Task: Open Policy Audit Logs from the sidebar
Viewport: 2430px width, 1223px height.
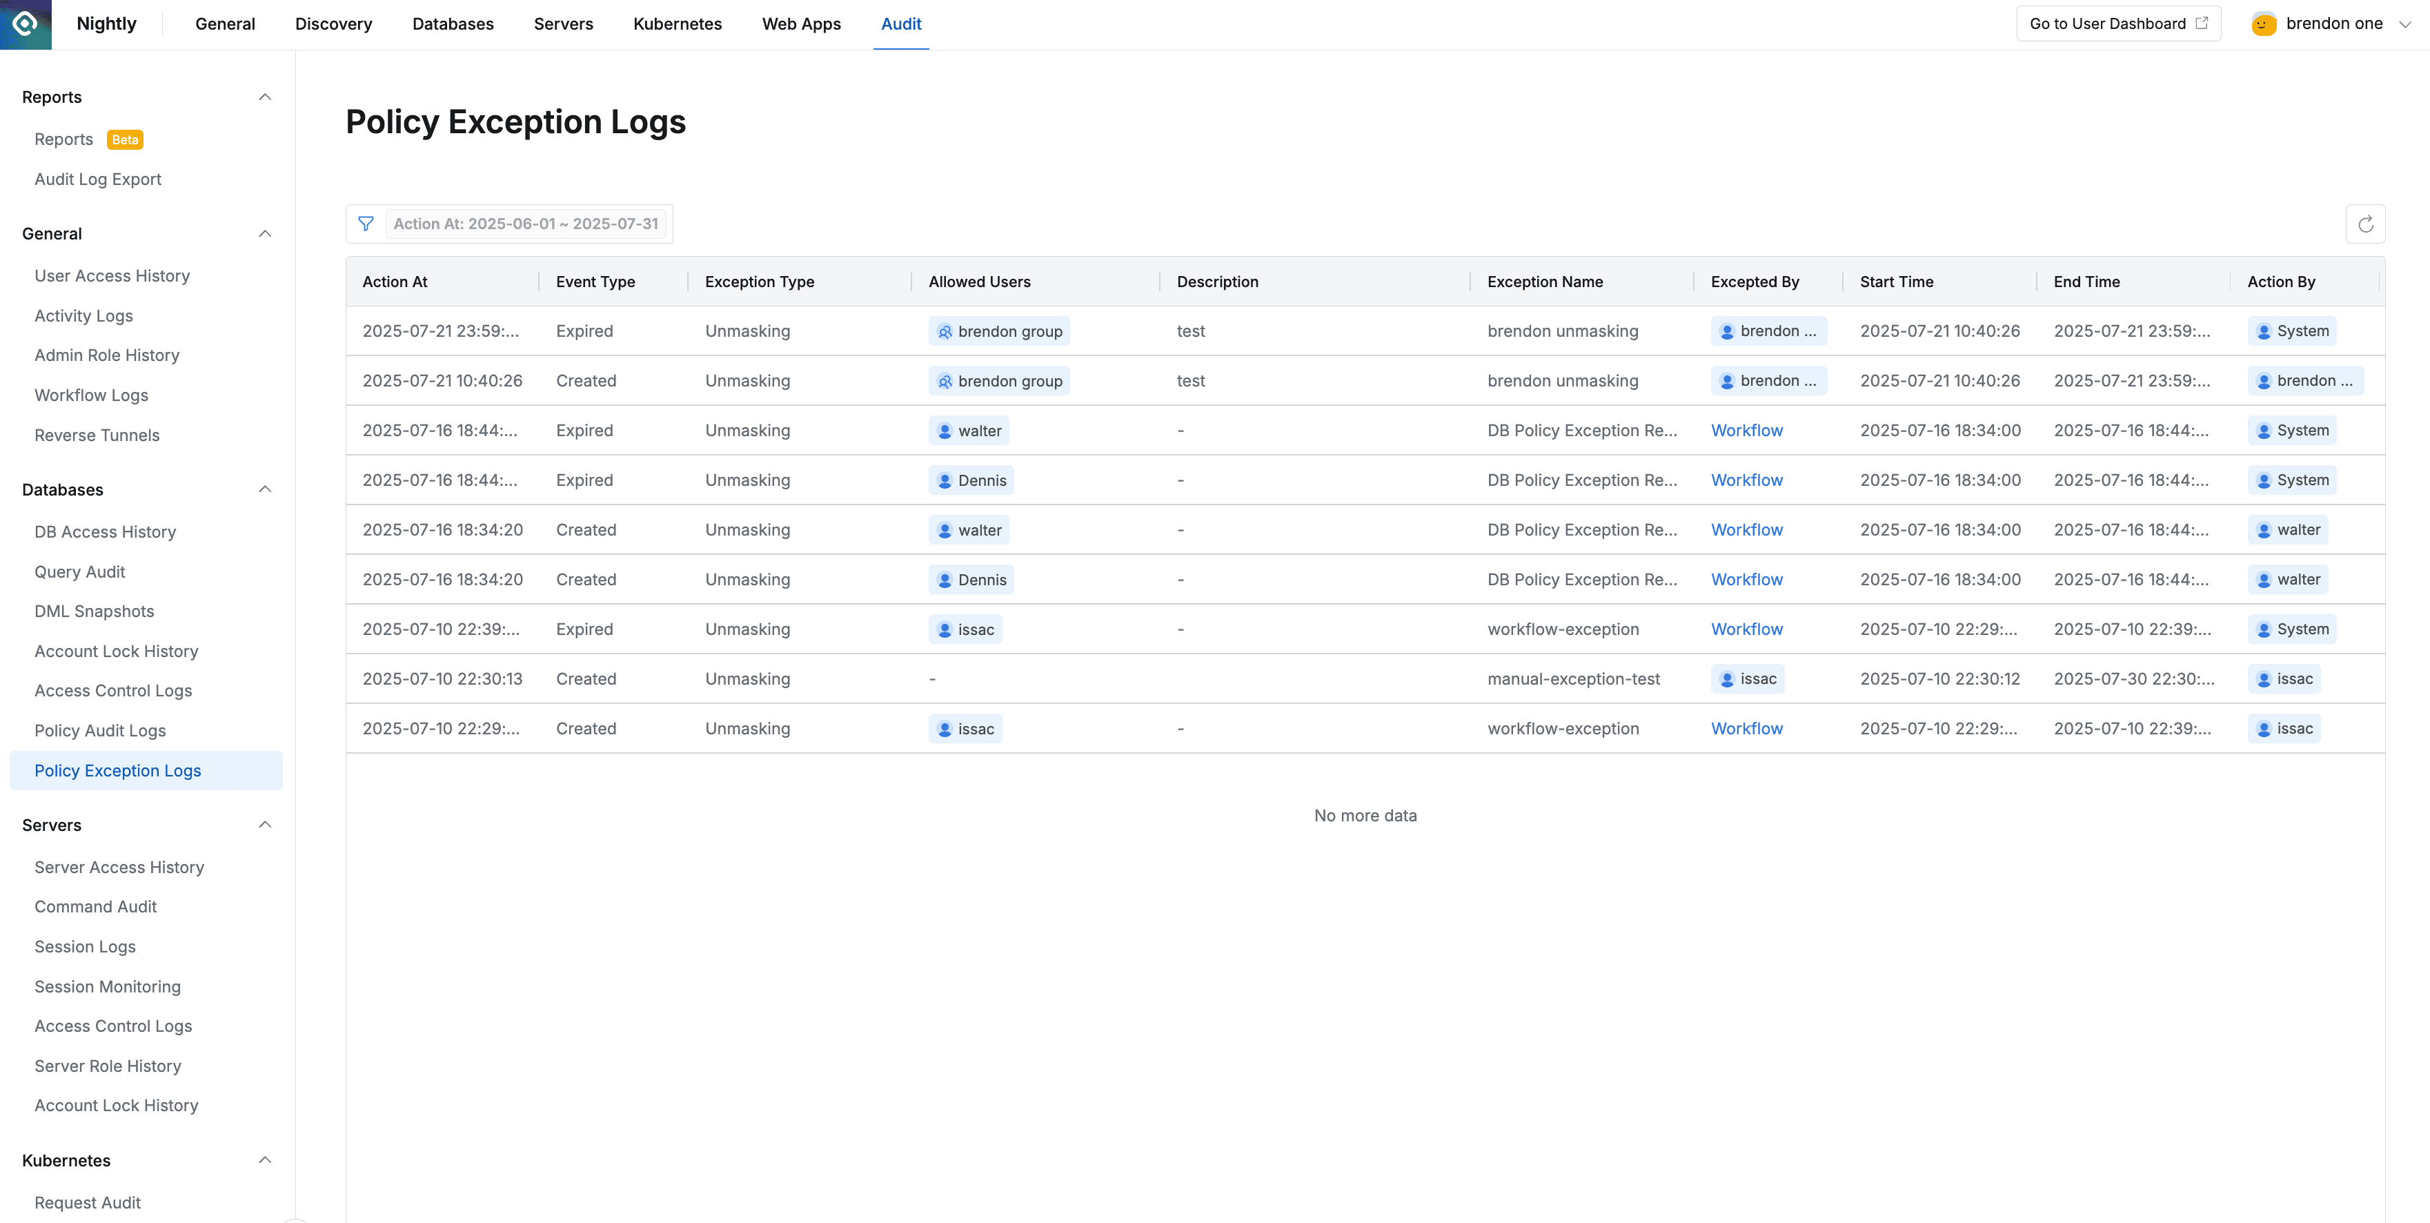Action: point(99,730)
